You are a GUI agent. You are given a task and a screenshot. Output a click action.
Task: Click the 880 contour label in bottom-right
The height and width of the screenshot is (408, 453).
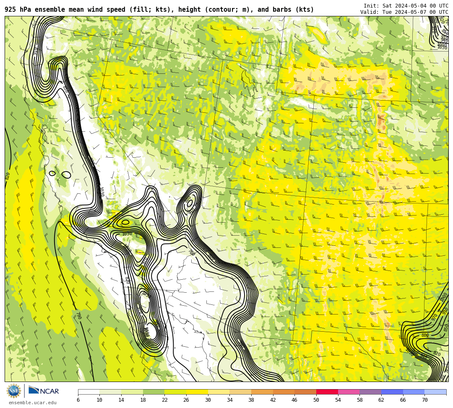coord(425,335)
